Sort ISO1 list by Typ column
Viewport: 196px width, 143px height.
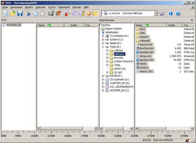click(x=91, y=25)
